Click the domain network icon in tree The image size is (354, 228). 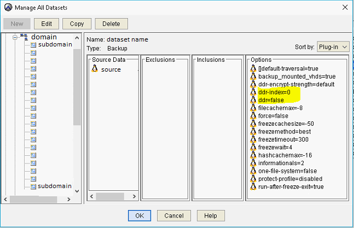[x=24, y=37]
